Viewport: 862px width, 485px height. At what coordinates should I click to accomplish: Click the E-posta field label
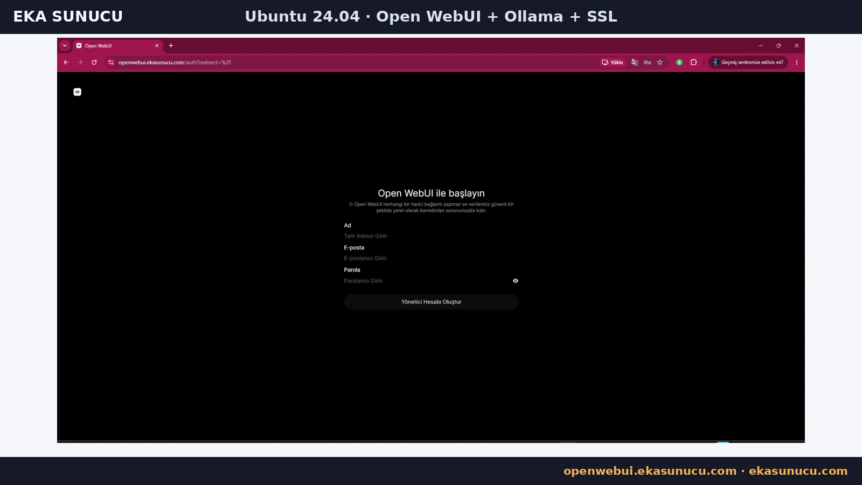coord(354,248)
